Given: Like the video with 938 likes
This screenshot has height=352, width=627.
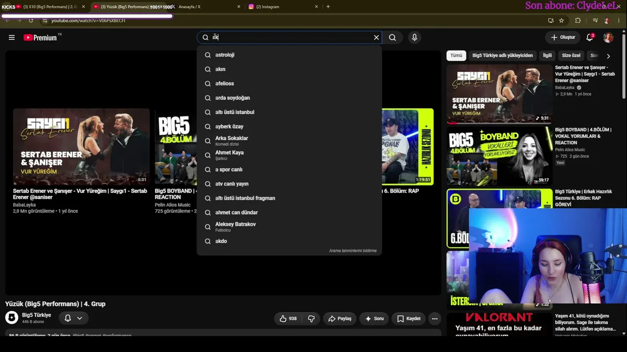Looking at the screenshot, I should [x=288, y=319].
